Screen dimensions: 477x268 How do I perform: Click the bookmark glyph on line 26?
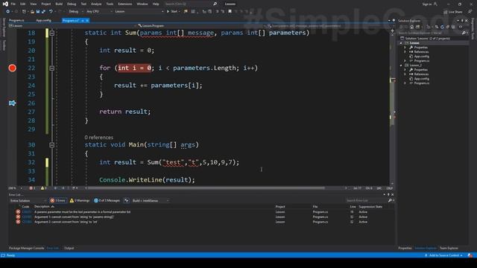[12, 103]
